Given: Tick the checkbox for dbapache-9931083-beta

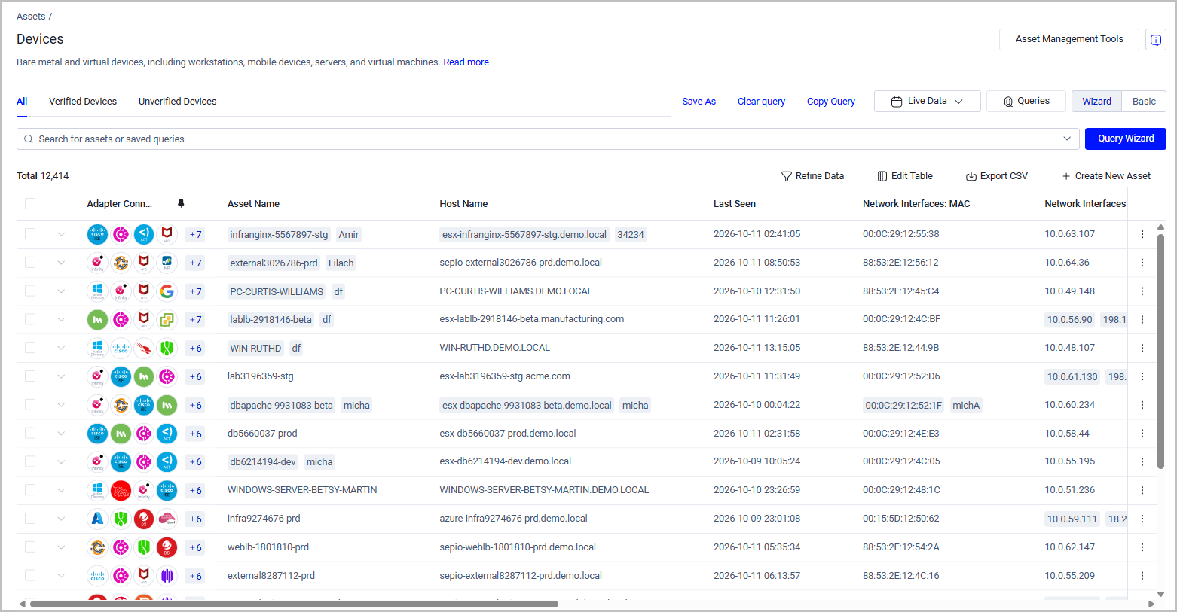Looking at the screenshot, I should [x=30, y=405].
